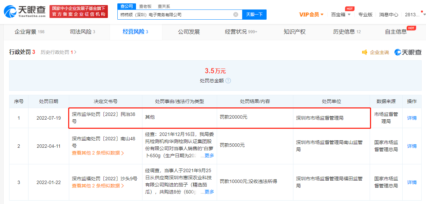426x204 pixels.
Task: Open 历史行政处罚 records link
Action: [x=58, y=52]
